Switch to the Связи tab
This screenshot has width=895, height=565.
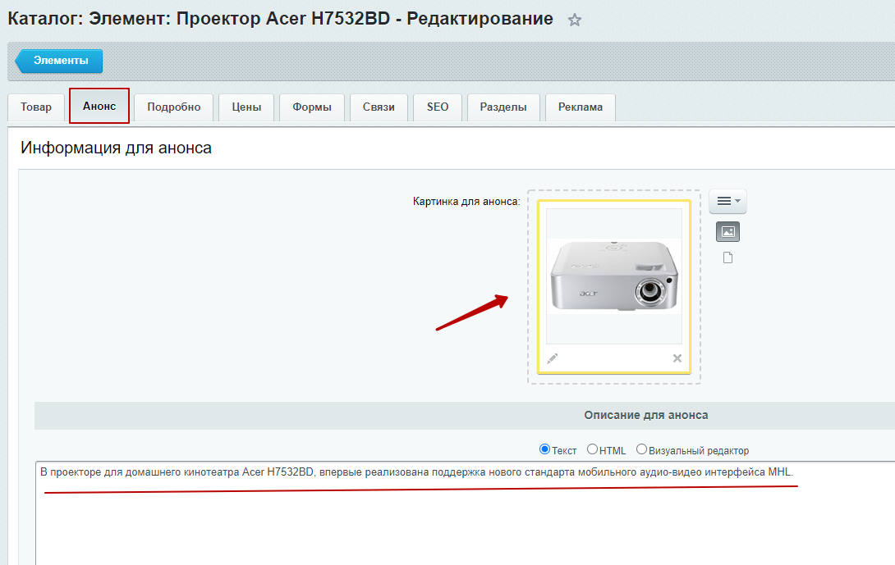[379, 107]
